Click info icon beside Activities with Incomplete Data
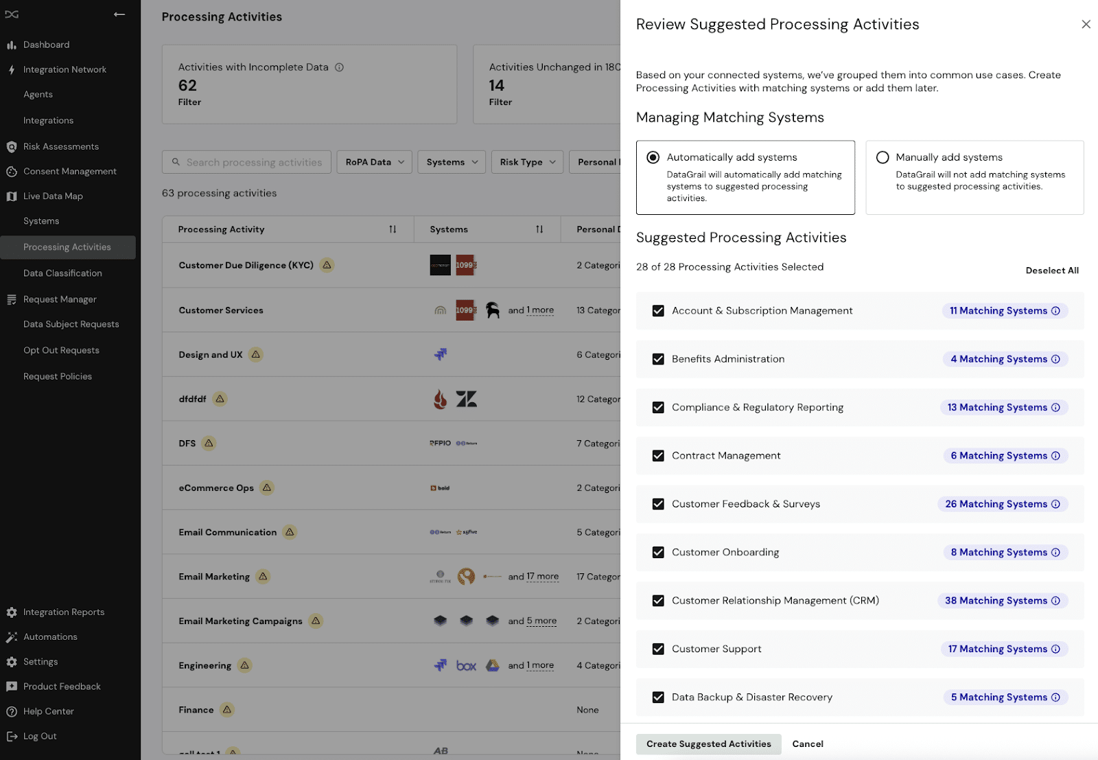The image size is (1098, 760). pos(339,67)
